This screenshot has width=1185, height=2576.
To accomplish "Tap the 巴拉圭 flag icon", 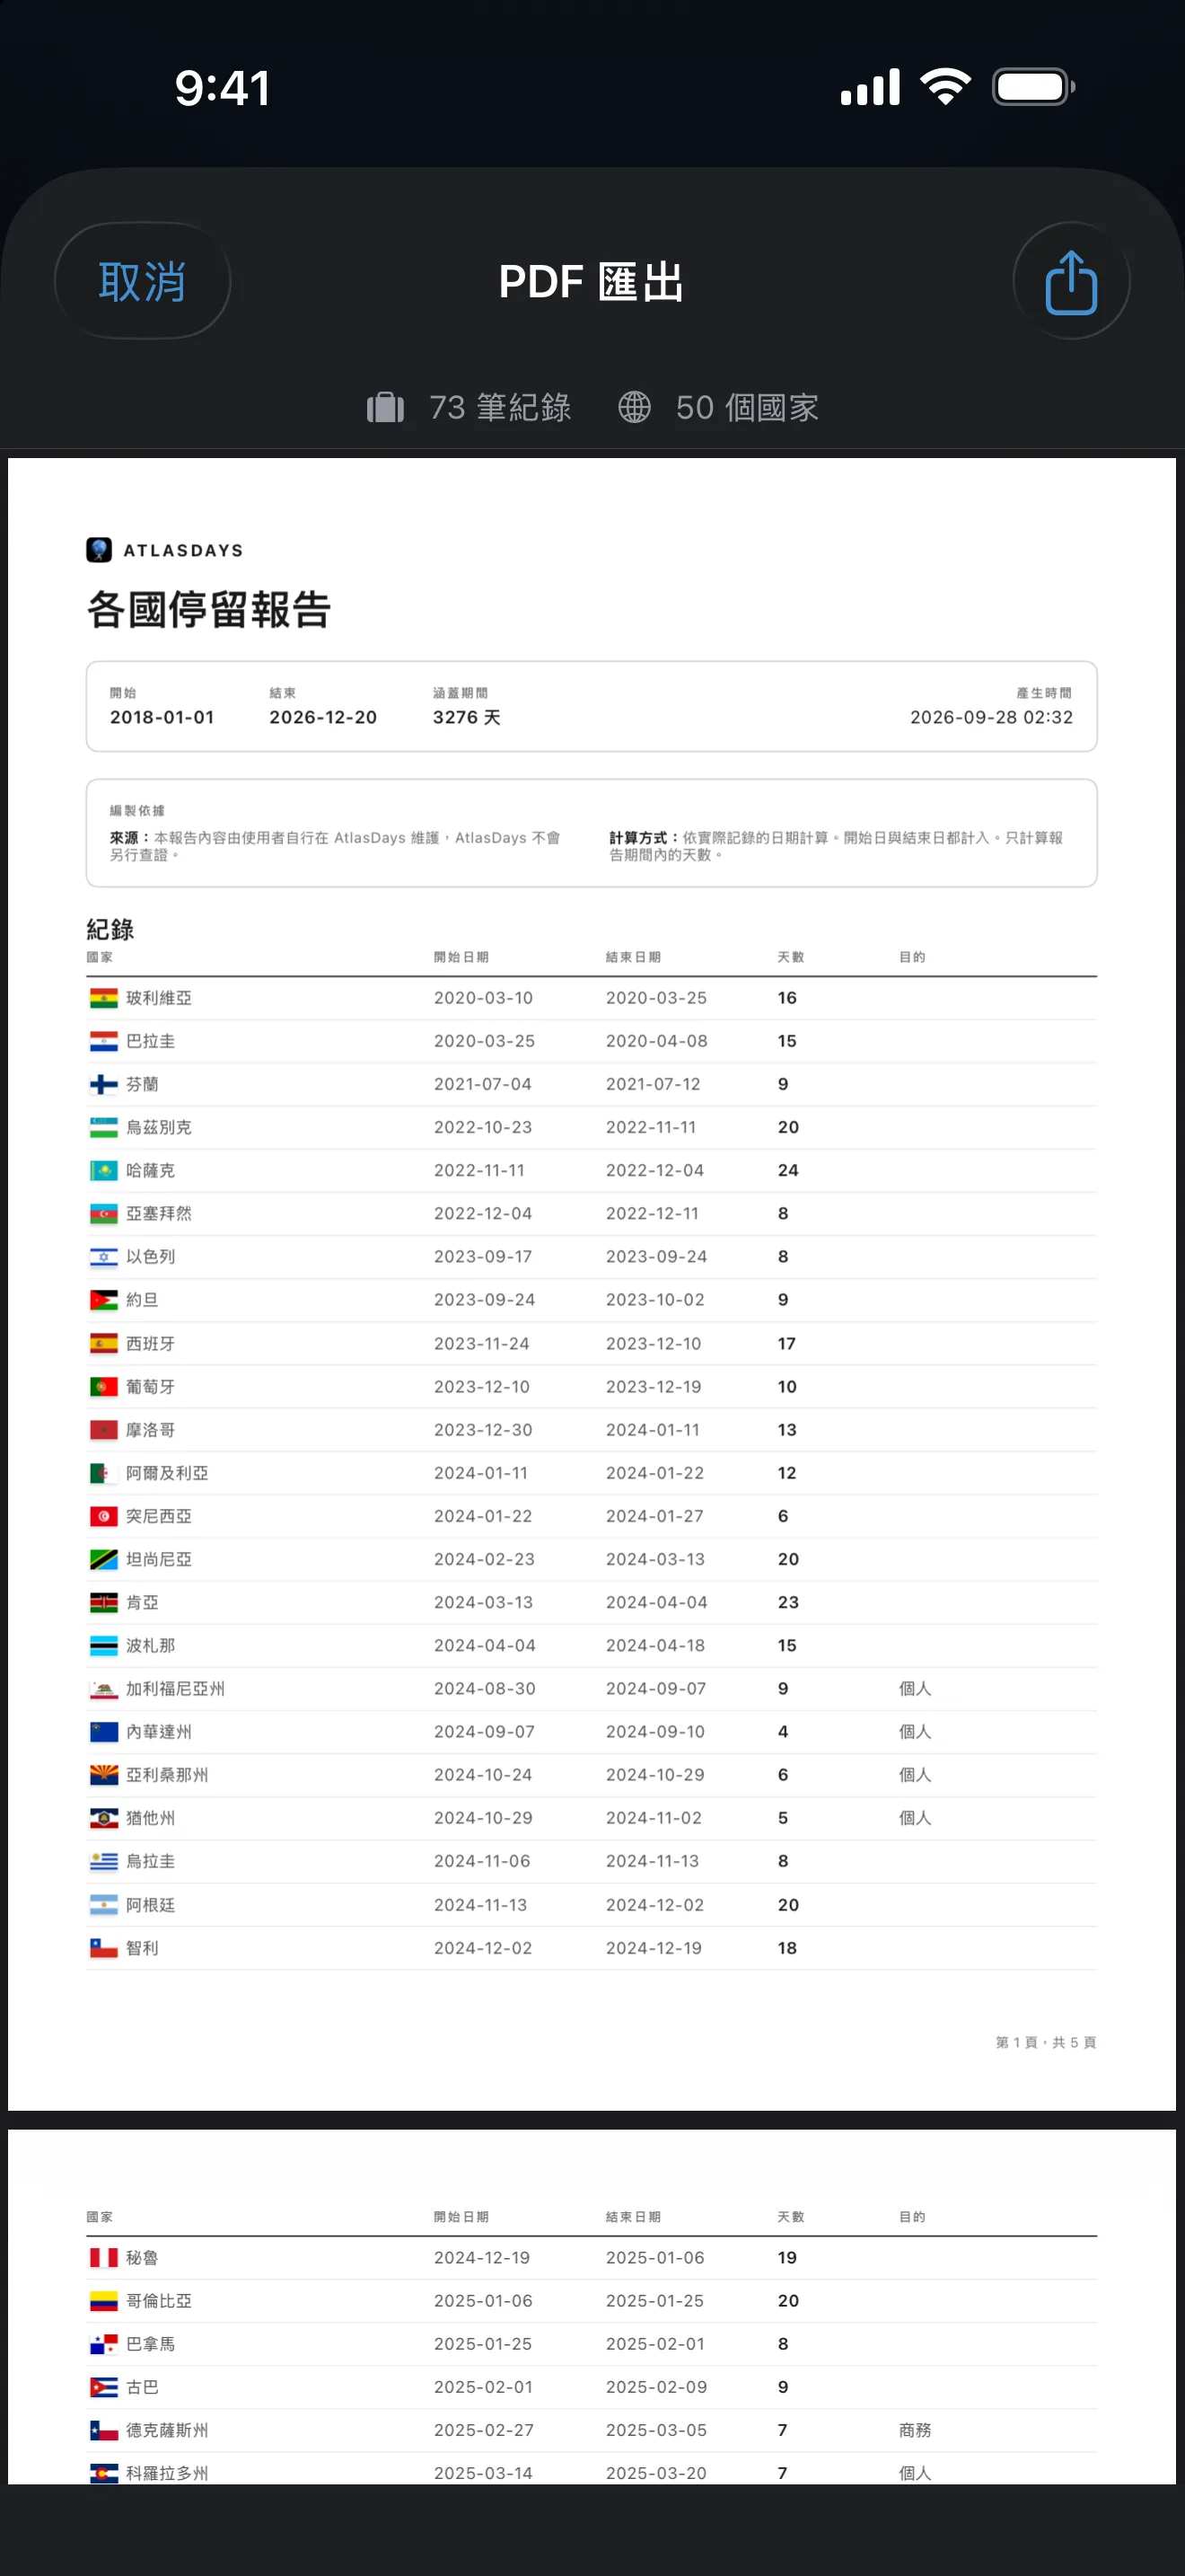I will [104, 1041].
